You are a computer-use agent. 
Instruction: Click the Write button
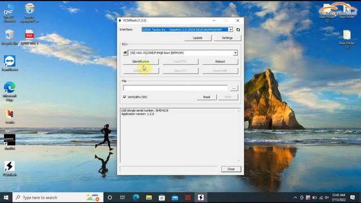click(228, 97)
